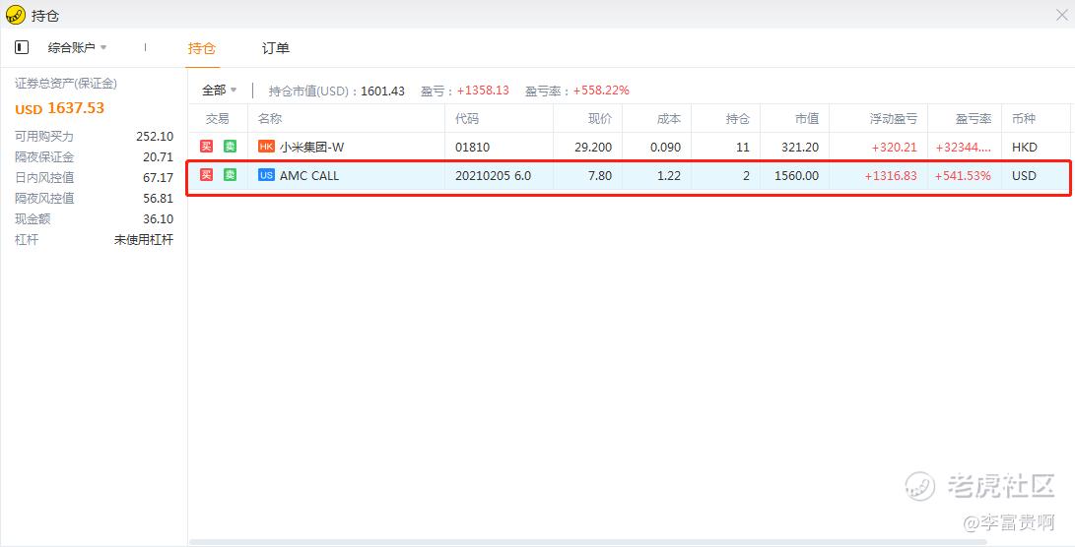Click red buy button for 小米集团-W
The height and width of the screenshot is (547, 1075).
point(206,147)
